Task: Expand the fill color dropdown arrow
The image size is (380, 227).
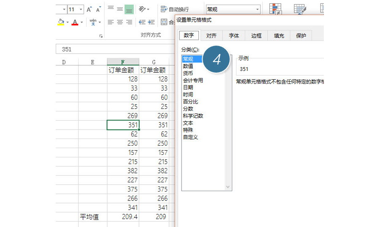Action: coord(68,22)
